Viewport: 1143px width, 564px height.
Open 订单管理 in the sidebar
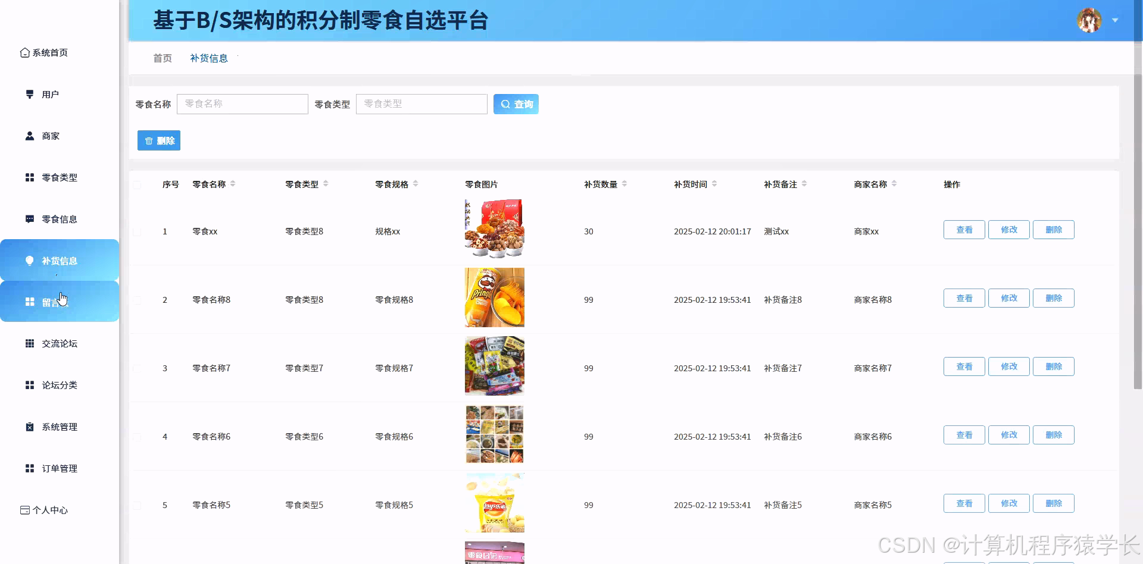pos(60,468)
